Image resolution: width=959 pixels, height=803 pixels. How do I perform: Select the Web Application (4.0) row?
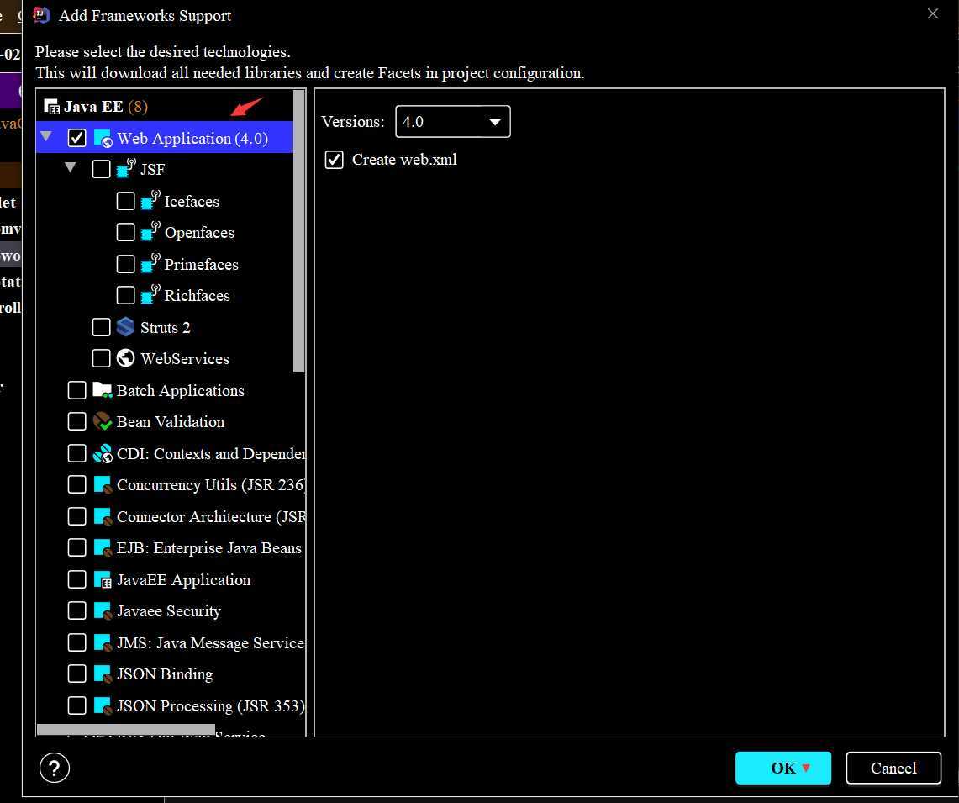point(164,138)
